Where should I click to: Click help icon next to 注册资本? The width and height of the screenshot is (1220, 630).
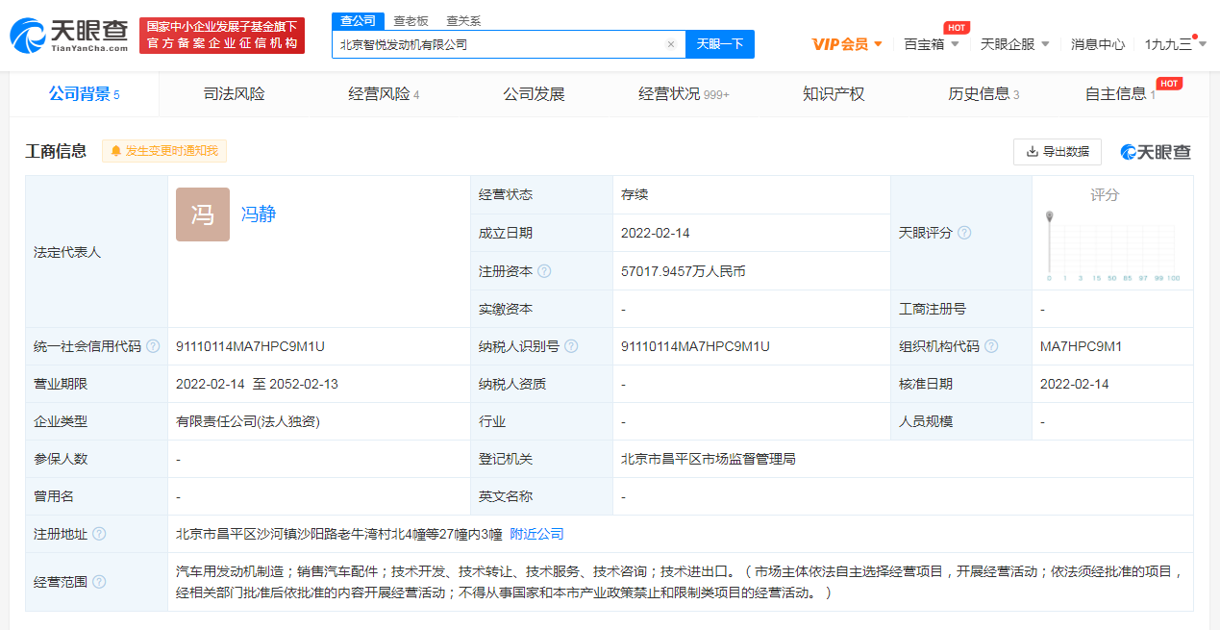tap(545, 272)
